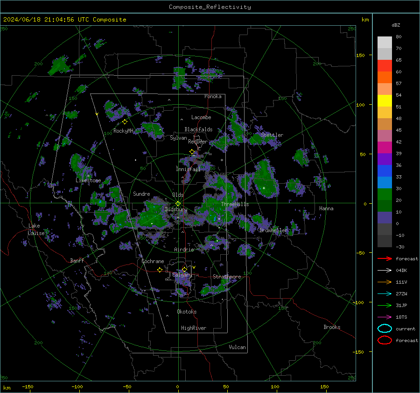
Task: Click the red forecast arrow in legend
Action: (385, 258)
